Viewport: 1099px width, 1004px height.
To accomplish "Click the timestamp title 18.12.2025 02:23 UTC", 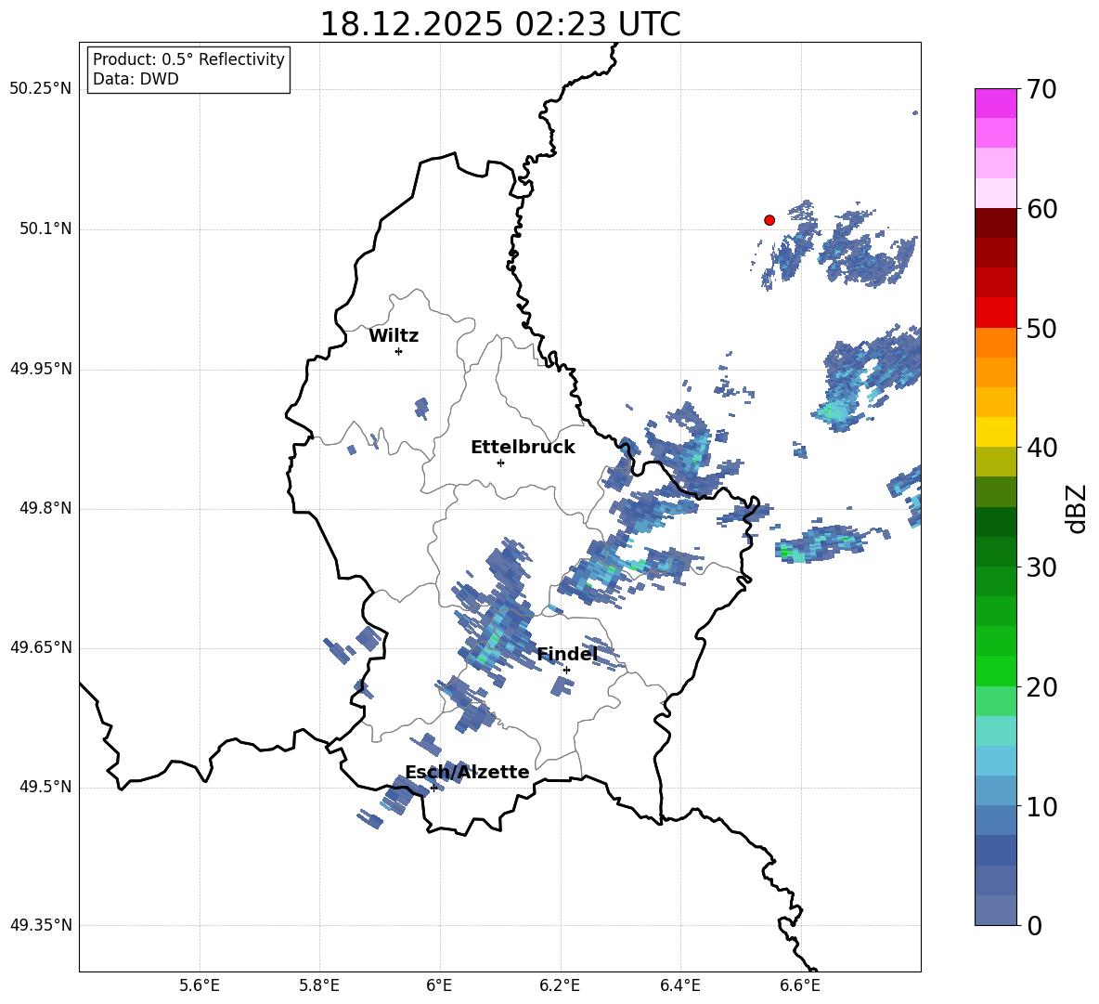I will pyautogui.click(x=499, y=24).
